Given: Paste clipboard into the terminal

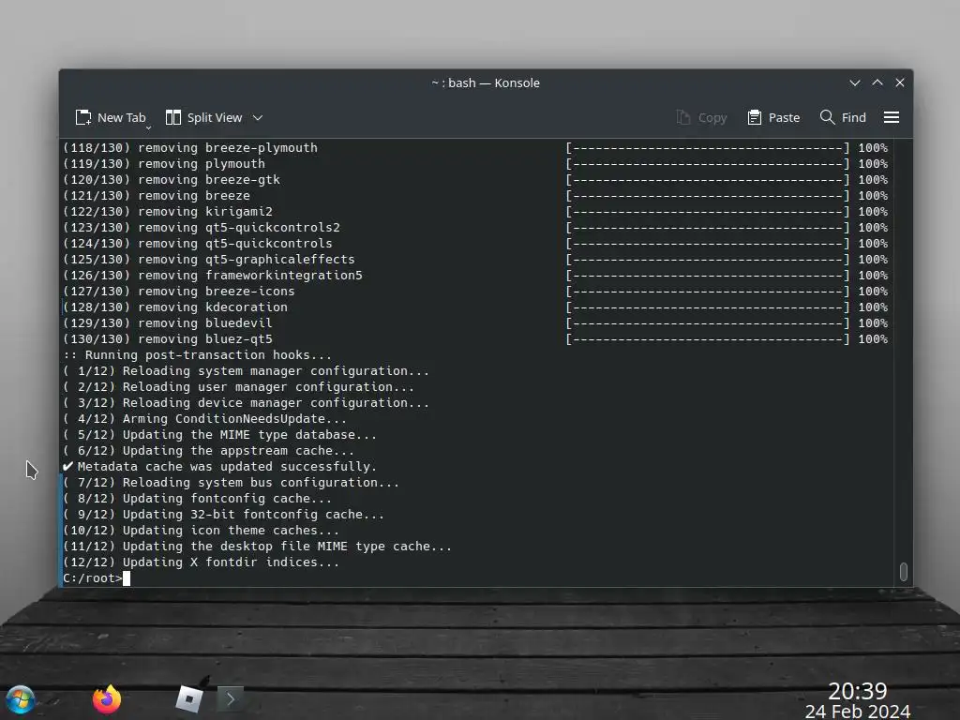Looking at the screenshot, I should pyautogui.click(x=773, y=117).
